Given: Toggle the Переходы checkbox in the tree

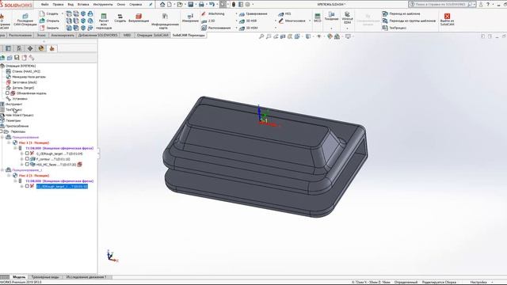Looking at the screenshot, I should 2,131.
